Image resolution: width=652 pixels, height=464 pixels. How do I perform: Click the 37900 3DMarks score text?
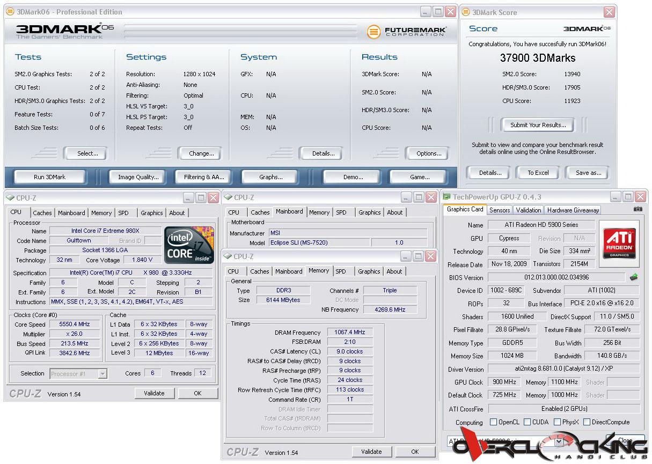point(538,58)
